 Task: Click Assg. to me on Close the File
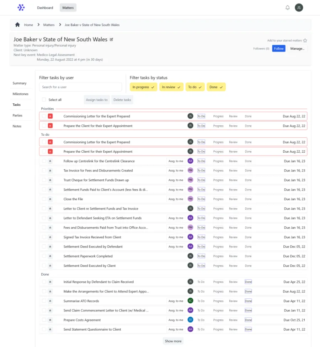(176, 199)
